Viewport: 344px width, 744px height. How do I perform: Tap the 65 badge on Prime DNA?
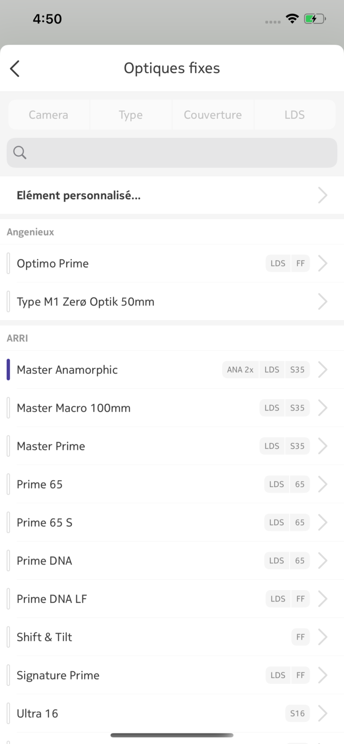[x=300, y=561]
